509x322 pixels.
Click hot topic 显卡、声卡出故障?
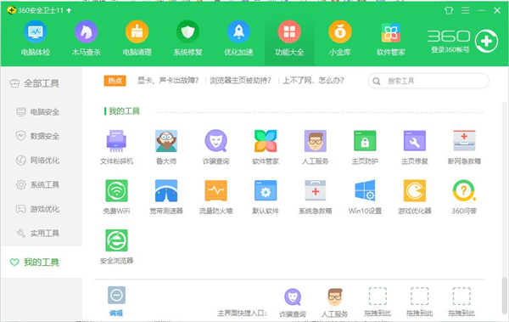point(168,81)
